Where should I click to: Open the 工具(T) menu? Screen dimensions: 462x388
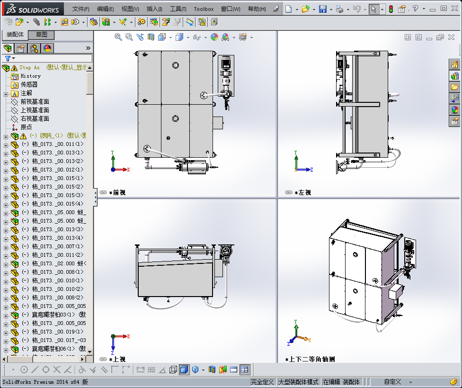[x=178, y=9]
